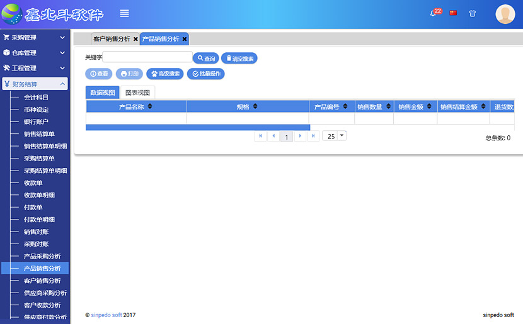Open 银行账户 in sidebar

point(36,121)
